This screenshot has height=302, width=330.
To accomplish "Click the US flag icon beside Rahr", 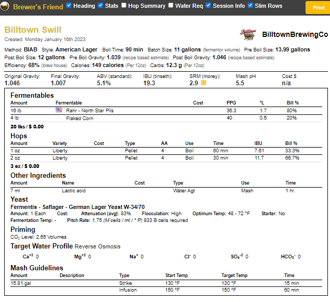I will 59,110.
